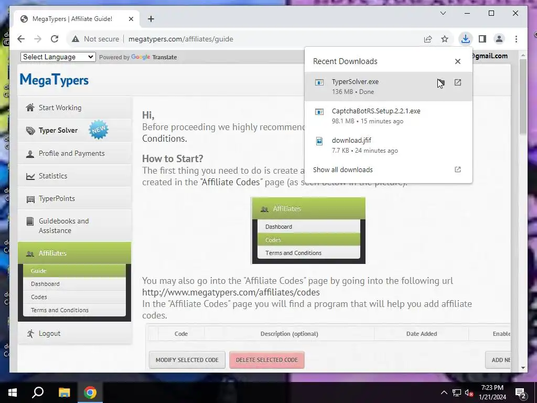Image resolution: width=537 pixels, height=403 pixels.
Task: Click the browser forward arrow
Action: pyautogui.click(x=38, y=39)
